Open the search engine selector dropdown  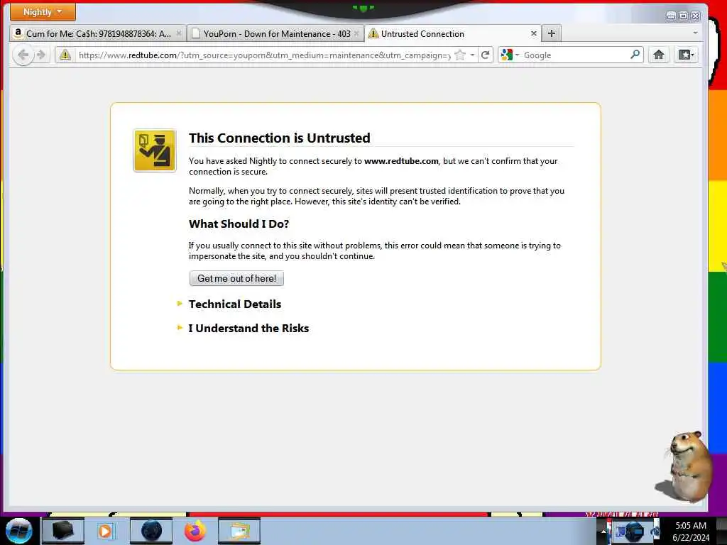(510, 55)
